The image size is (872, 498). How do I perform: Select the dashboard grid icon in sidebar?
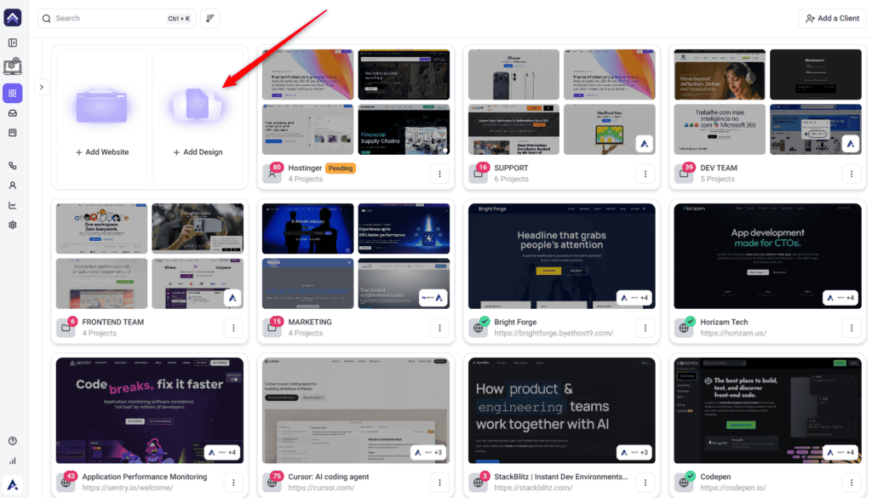(x=12, y=94)
